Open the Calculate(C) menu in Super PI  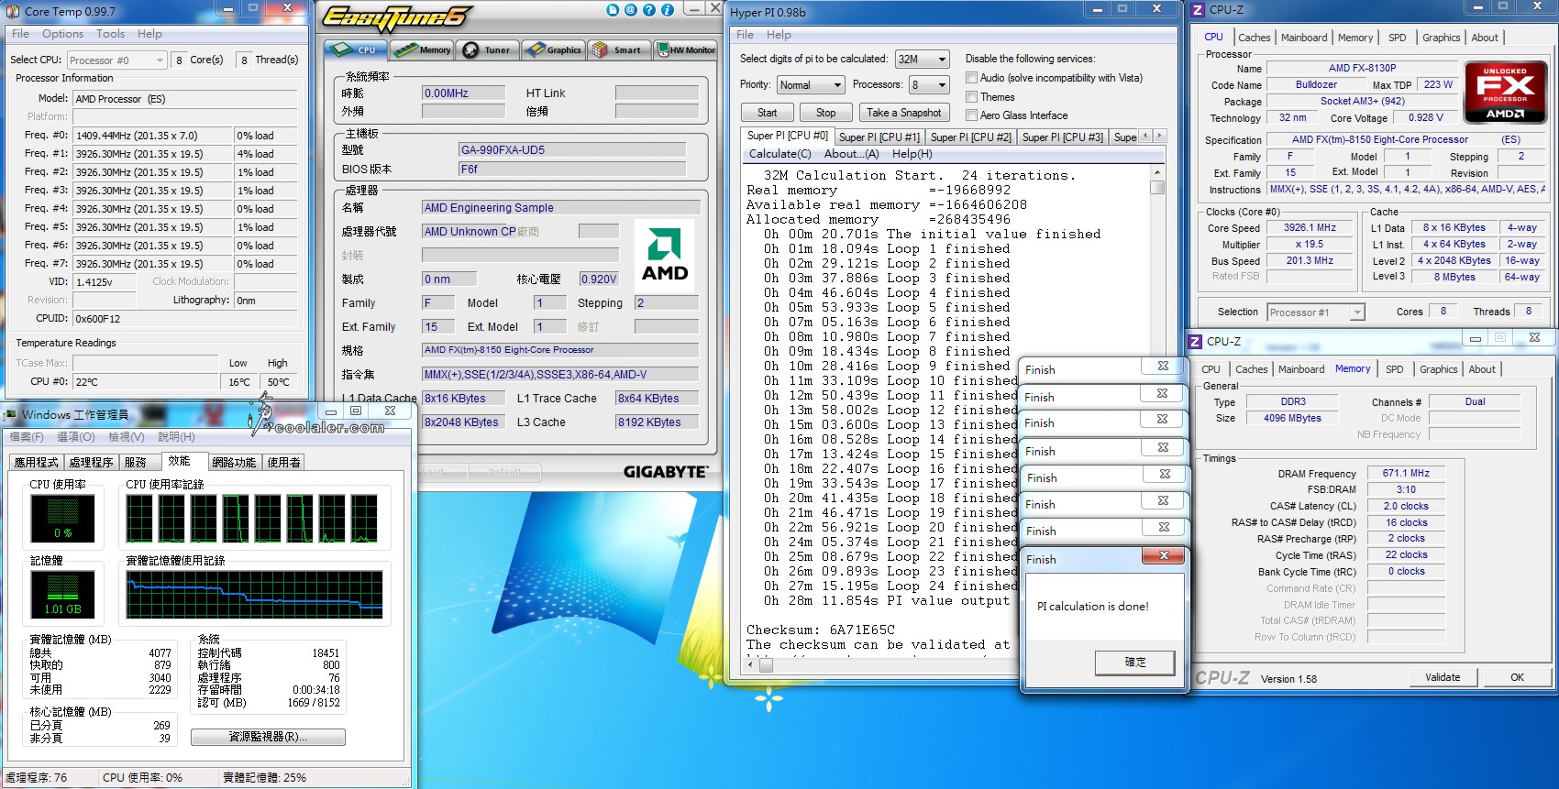point(779,154)
